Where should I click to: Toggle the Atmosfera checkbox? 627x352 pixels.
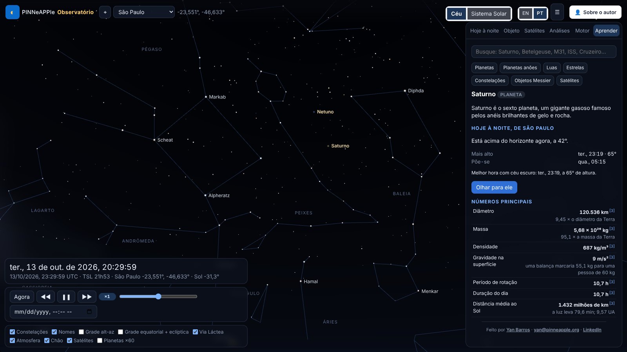click(x=12, y=340)
